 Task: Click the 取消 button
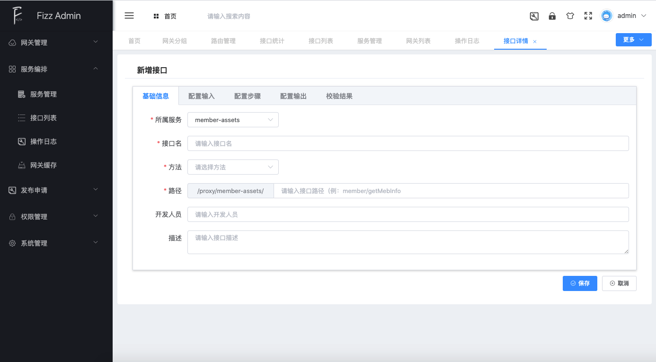[619, 283]
